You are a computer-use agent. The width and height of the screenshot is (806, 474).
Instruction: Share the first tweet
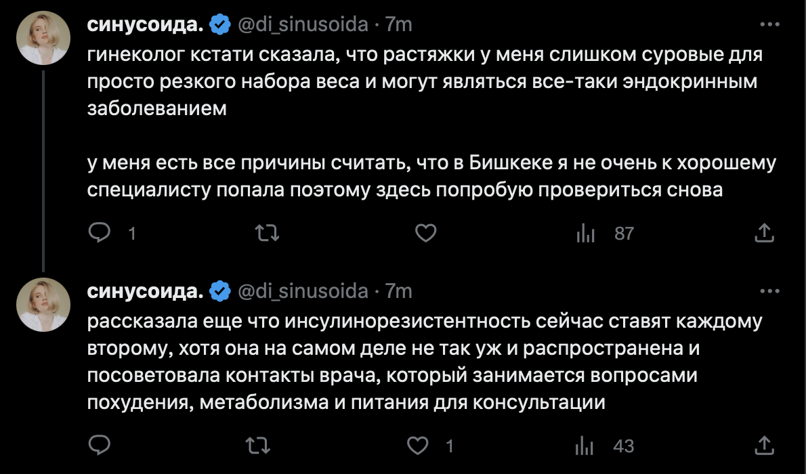764,234
